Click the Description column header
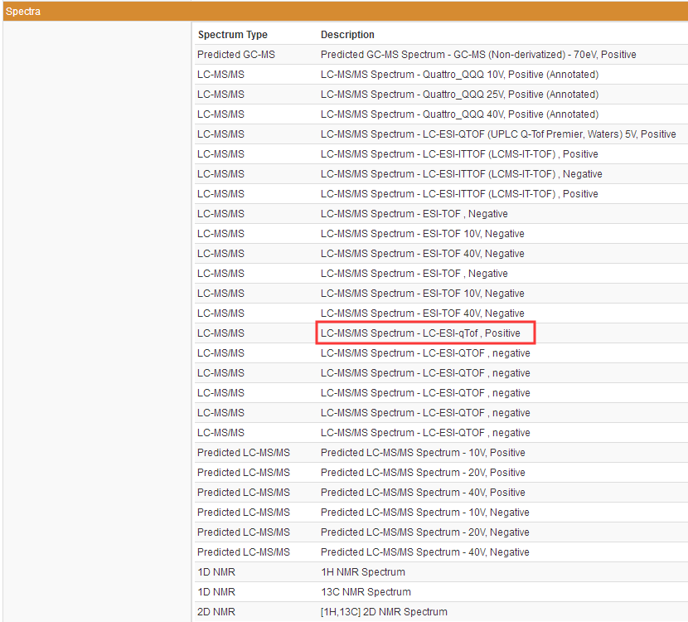This screenshot has height=622, width=688. coord(347,35)
